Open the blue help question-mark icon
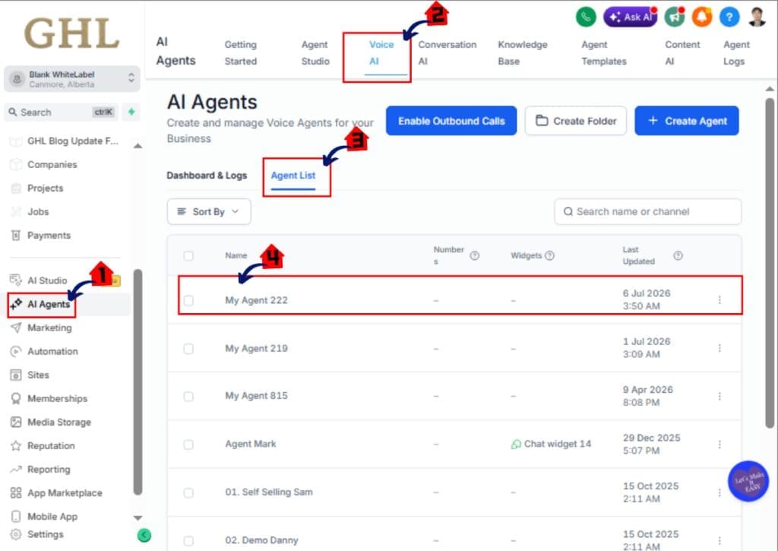The height and width of the screenshot is (551, 778). pos(729,17)
